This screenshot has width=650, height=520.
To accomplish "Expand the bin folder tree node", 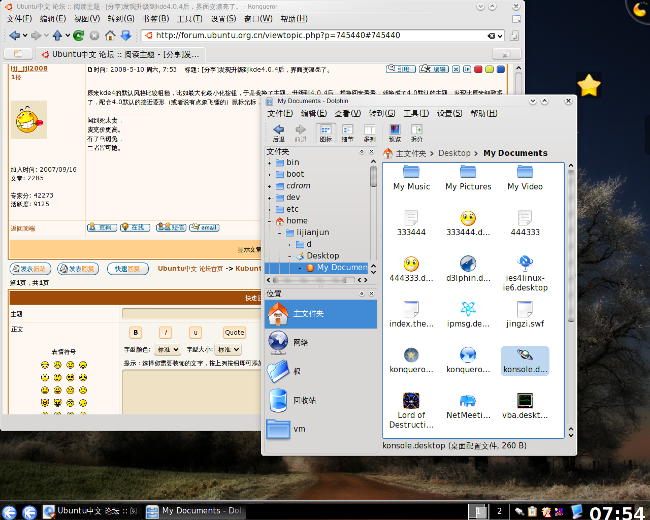I will [269, 163].
